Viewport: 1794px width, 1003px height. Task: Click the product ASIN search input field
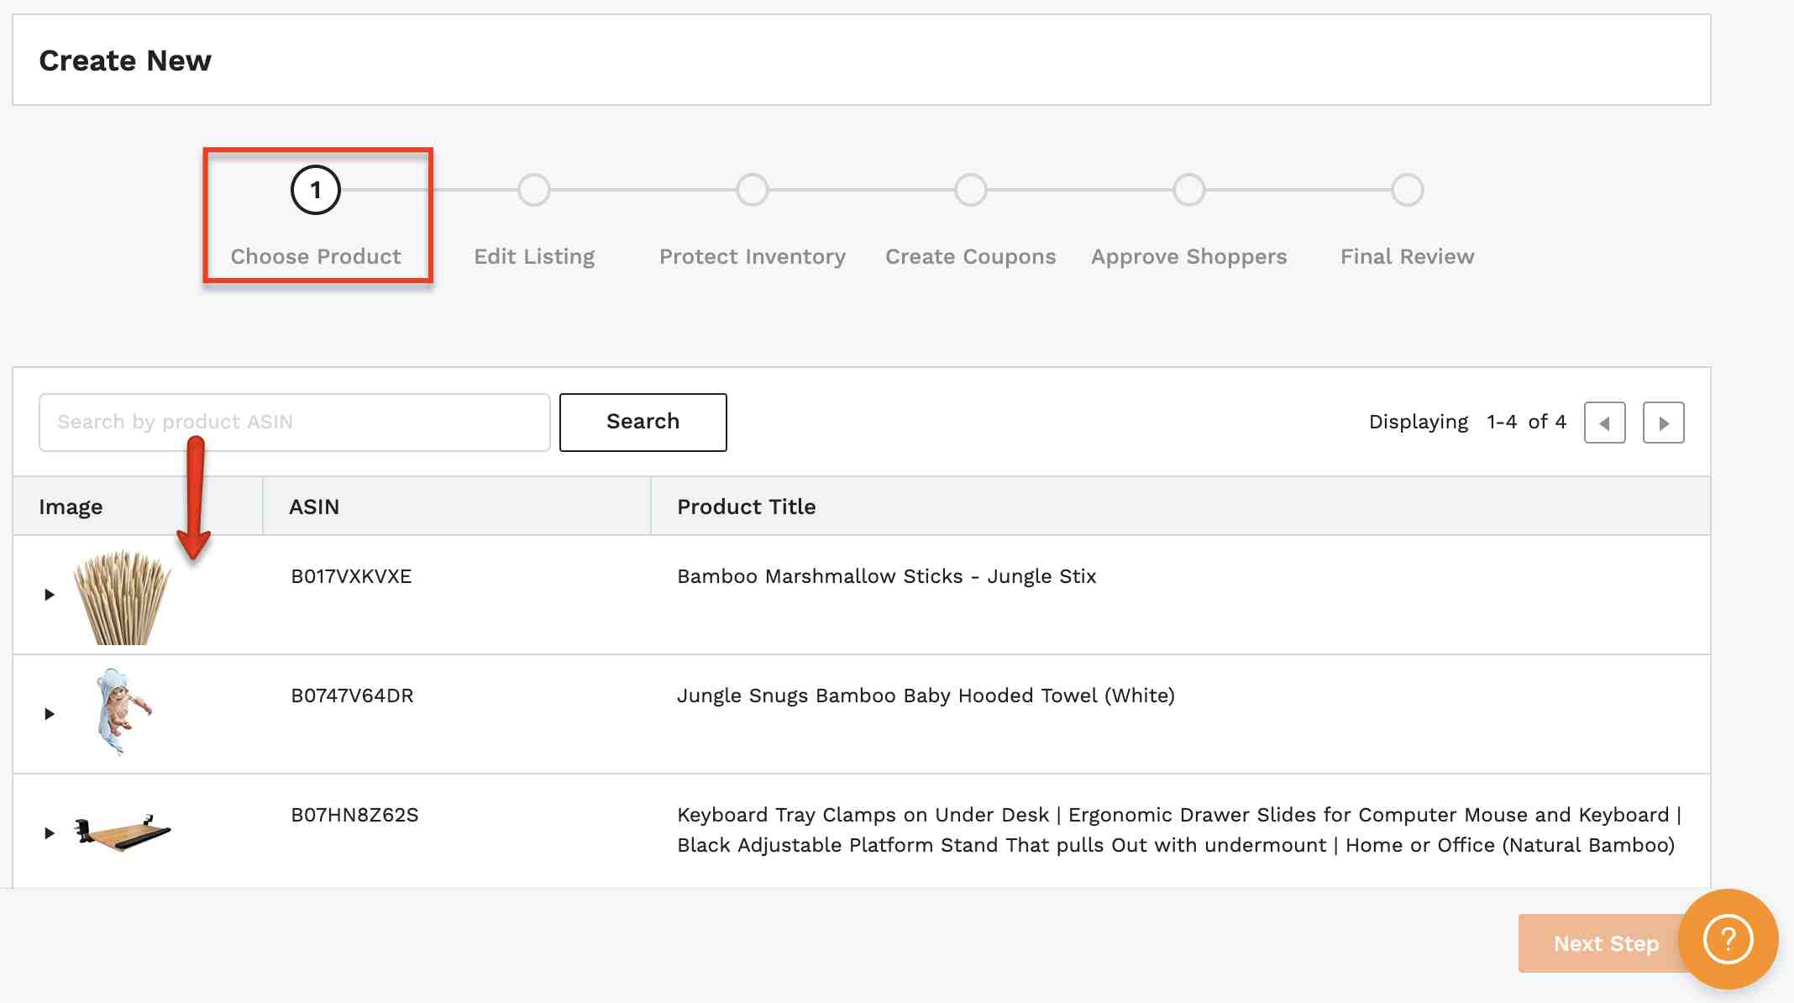point(293,422)
